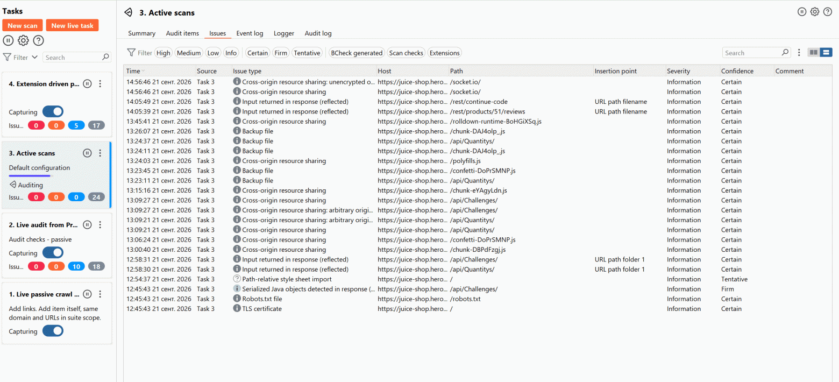Image resolution: width=839 pixels, height=382 pixels.
Task: Toggle Capturing for task 1 Live passive crawl
Action: [x=53, y=331]
